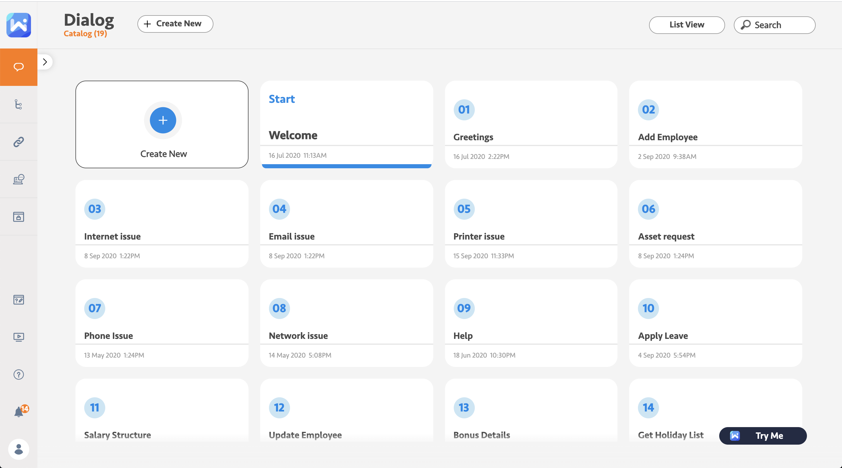Open the FAQ form sidebar icon
Viewport: 842px width, 468px height.
[19, 299]
